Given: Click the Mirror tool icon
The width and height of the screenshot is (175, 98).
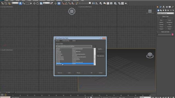Looking at the screenshot, I should point(93,3).
